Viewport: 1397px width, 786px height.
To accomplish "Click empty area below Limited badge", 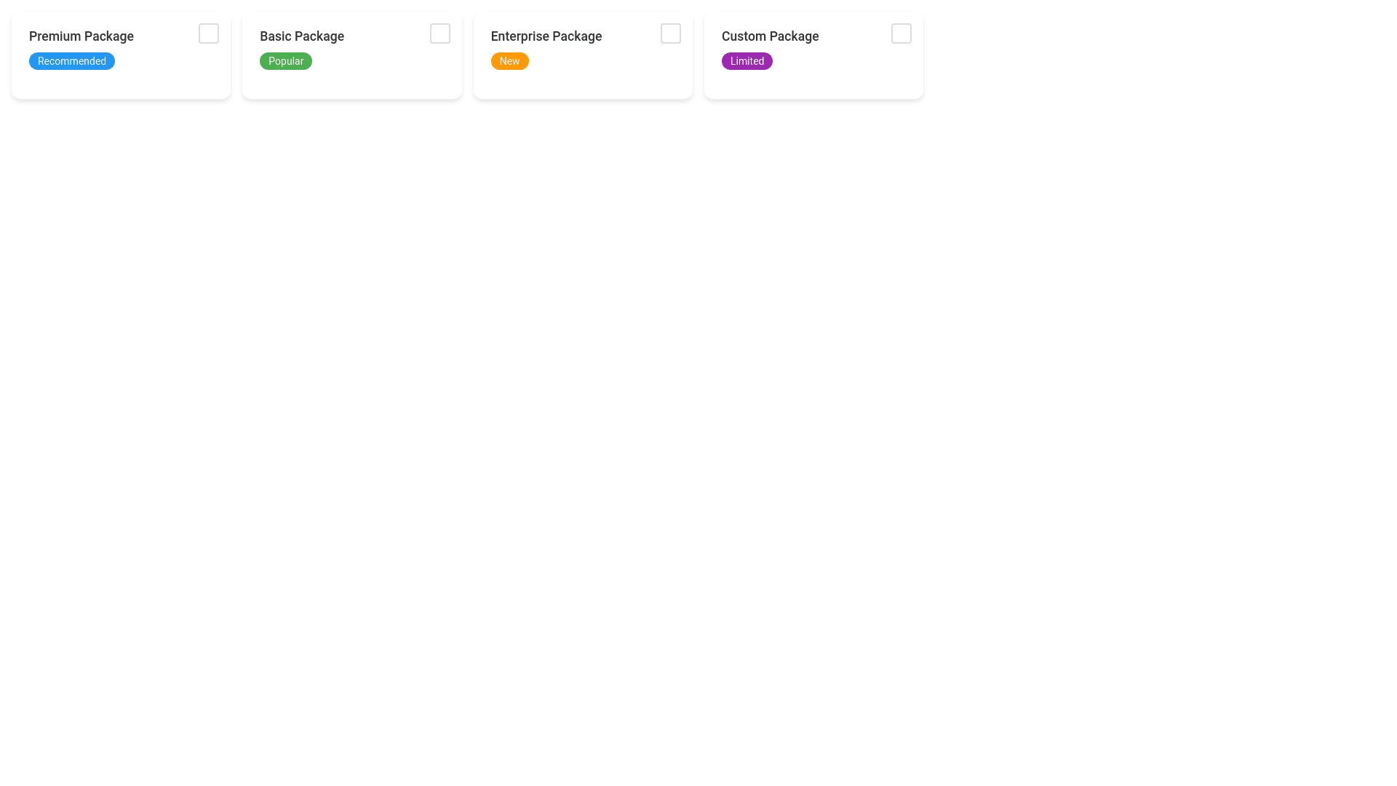I will 747,84.
